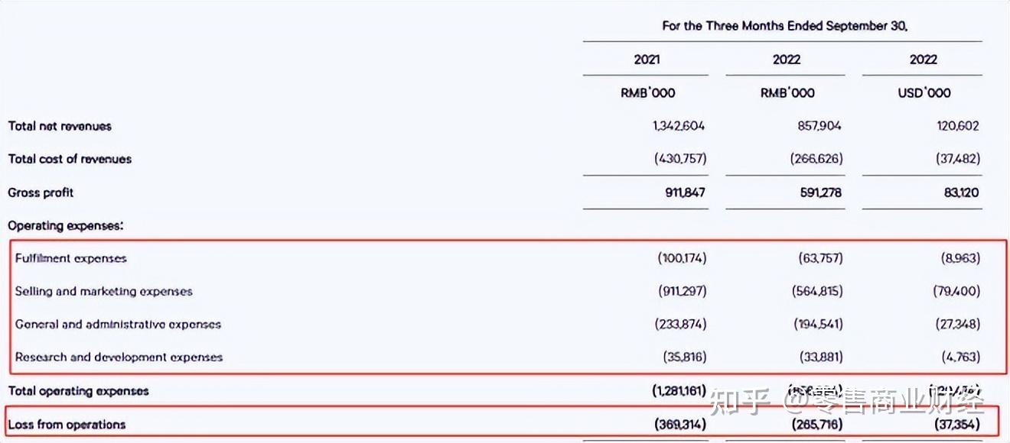Image resolution: width=1010 pixels, height=443 pixels.
Task: Click the Loss from operations label
Action: click(67, 425)
